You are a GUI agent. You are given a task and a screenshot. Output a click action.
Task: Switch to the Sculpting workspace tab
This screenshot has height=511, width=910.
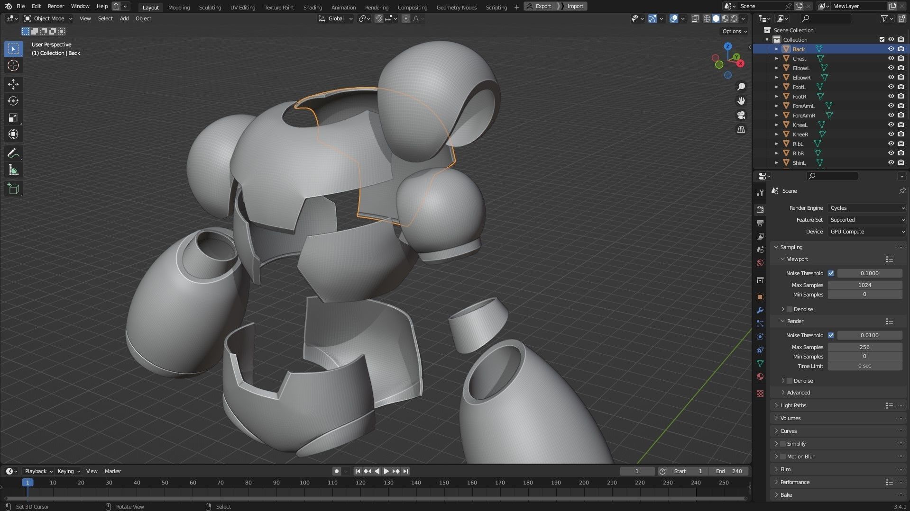coord(210,7)
